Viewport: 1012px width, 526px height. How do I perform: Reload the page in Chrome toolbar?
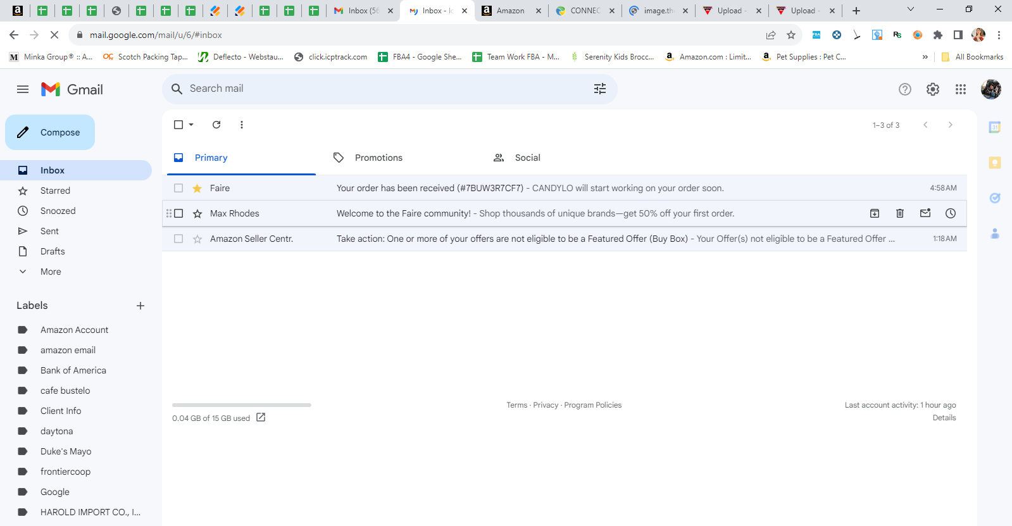[54, 35]
